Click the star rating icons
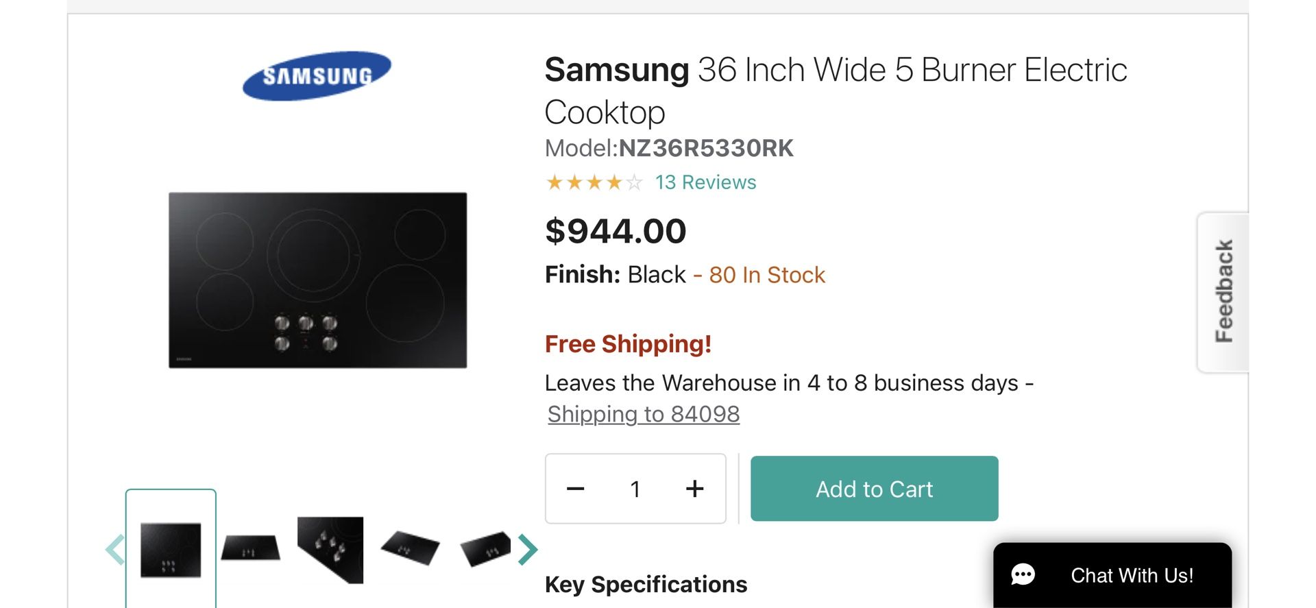 (594, 182)
